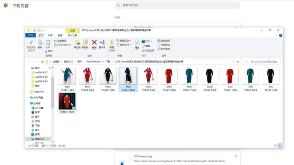
Task: Switch to large thumbnails view in status bar
Action: 280,146
